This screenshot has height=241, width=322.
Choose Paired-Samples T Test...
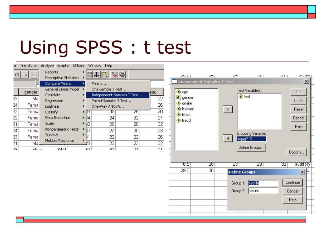click(x=118, y=101)
